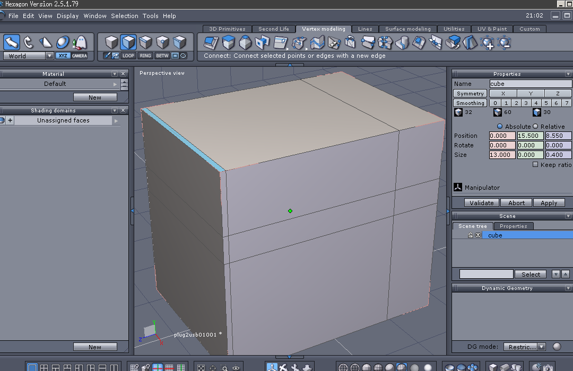Screen dimensions: 573x371
Task: Open the World coordinate dropdown
Action: coord(49,56)
